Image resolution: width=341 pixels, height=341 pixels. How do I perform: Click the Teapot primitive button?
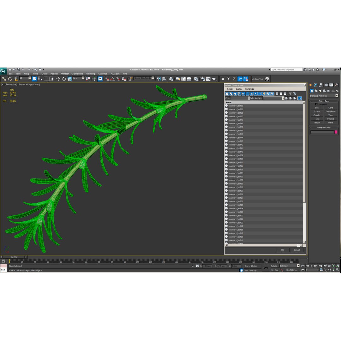click(x=317, y=123)
